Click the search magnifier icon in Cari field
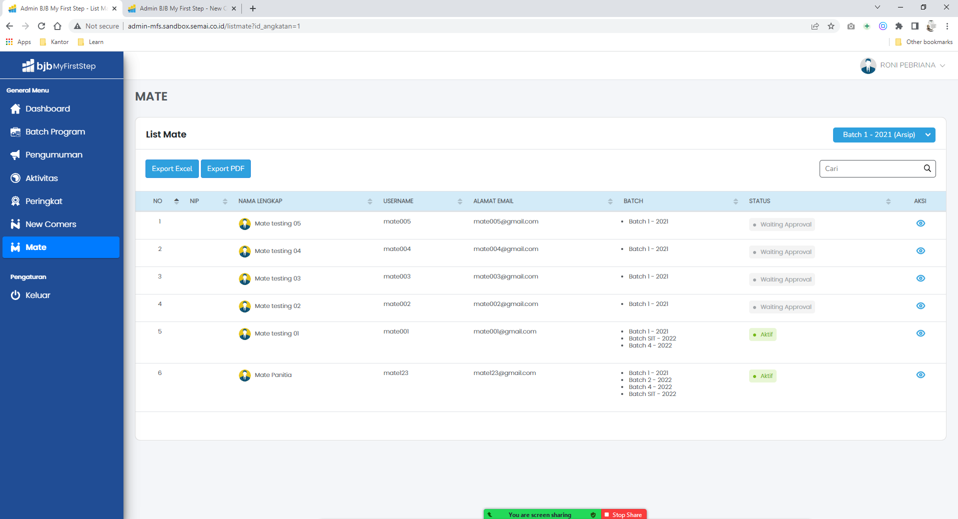Screen dimensions: 958x519 point(927,168)
